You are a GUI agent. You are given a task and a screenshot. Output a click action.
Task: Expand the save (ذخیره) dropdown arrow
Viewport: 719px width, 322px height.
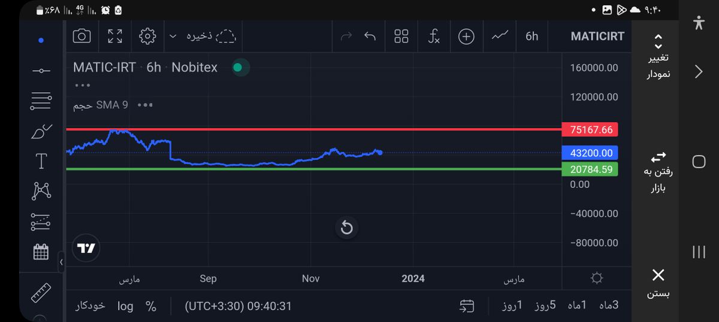click(x=173, y=37)
